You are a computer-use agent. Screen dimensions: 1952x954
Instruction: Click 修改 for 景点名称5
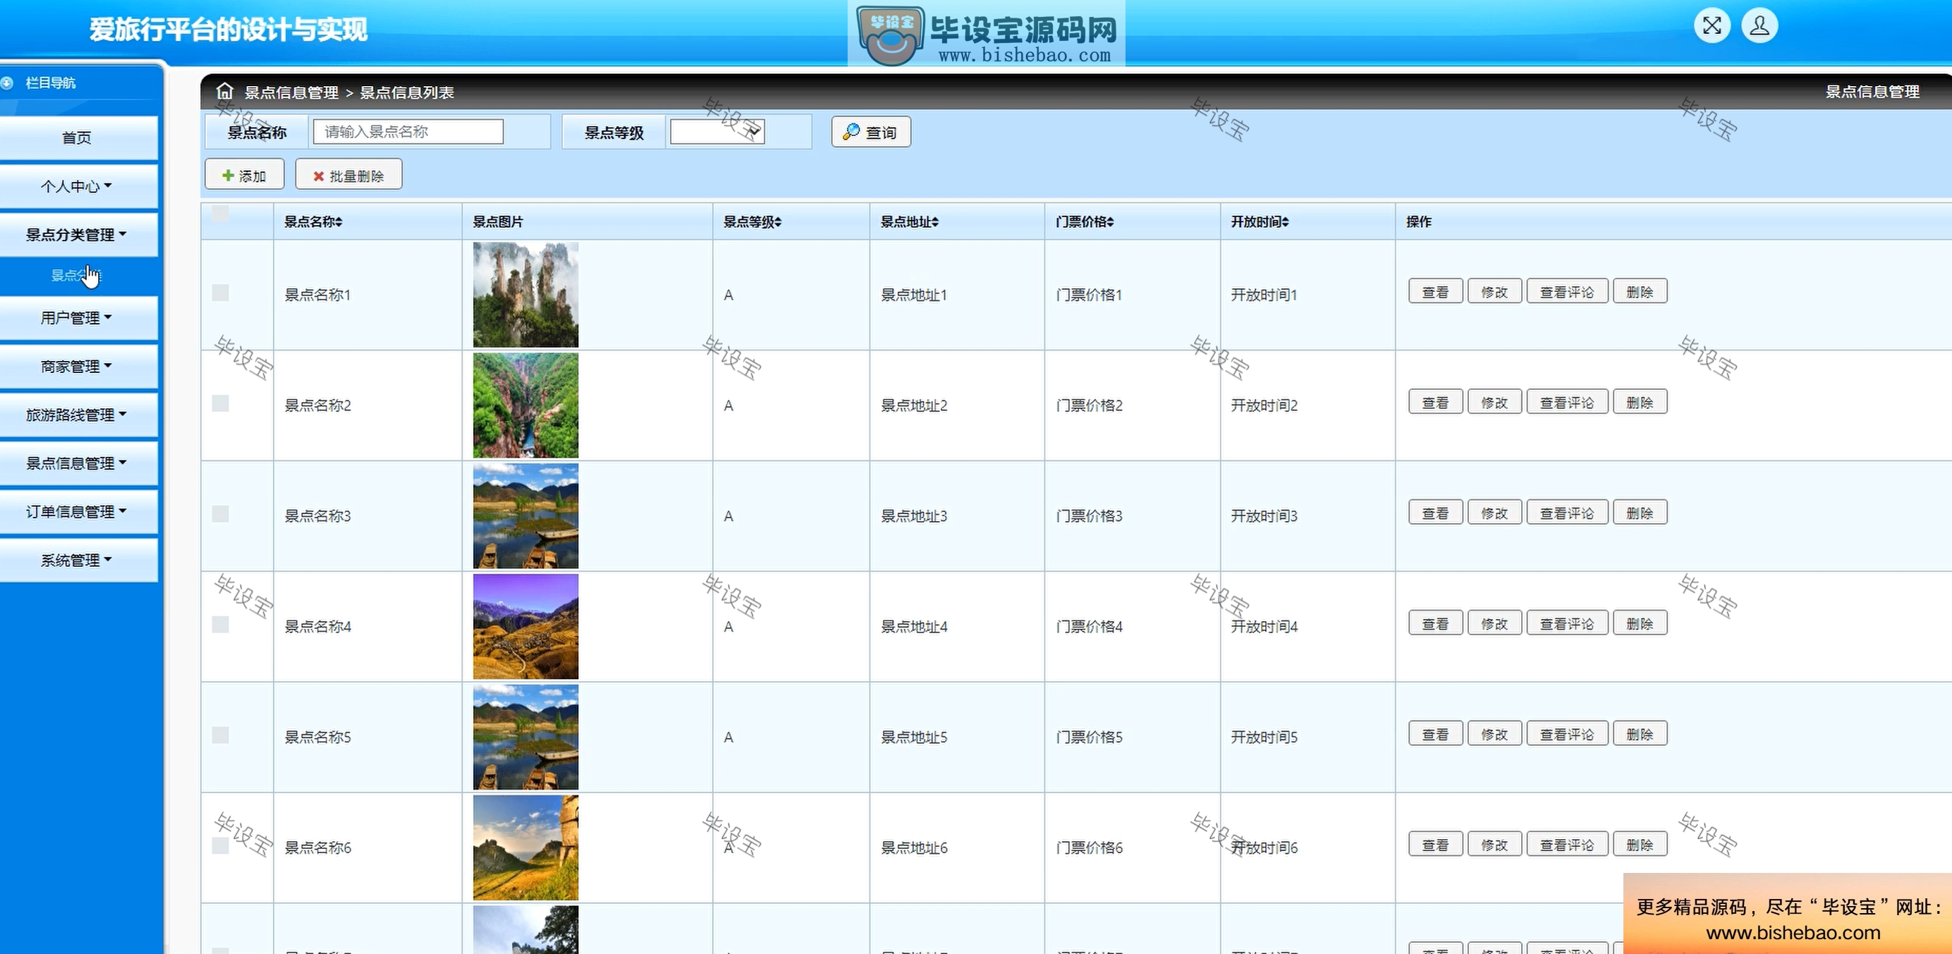1494,734
